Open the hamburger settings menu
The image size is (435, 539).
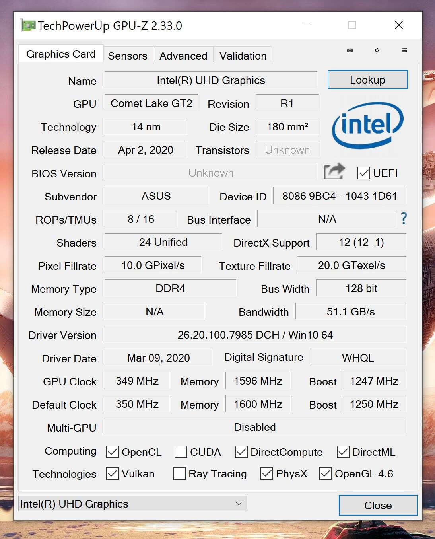(x=404, y=50)
